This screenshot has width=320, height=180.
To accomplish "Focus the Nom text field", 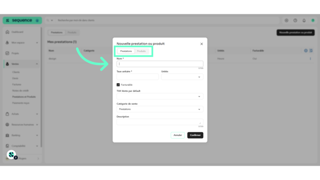I will click(160, 64).
